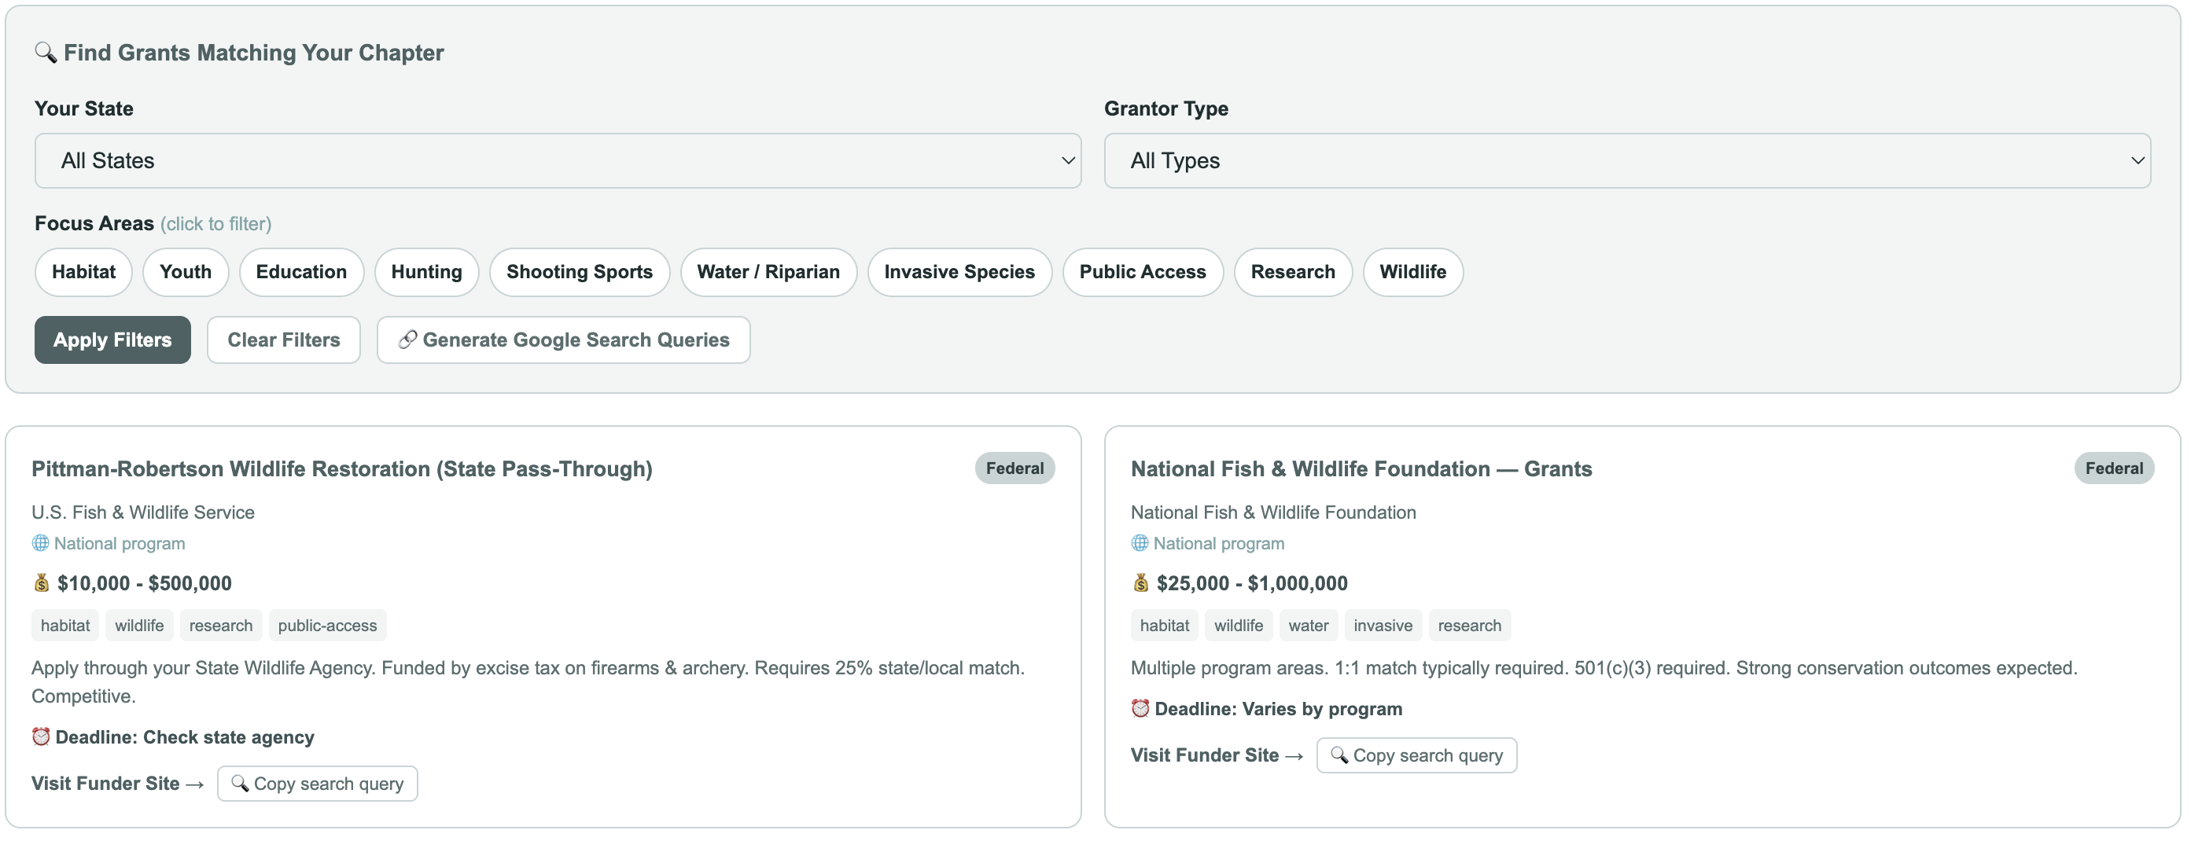
Task: Click the U.S. Fish & Wildlife Service text
Action: [143, 512]
